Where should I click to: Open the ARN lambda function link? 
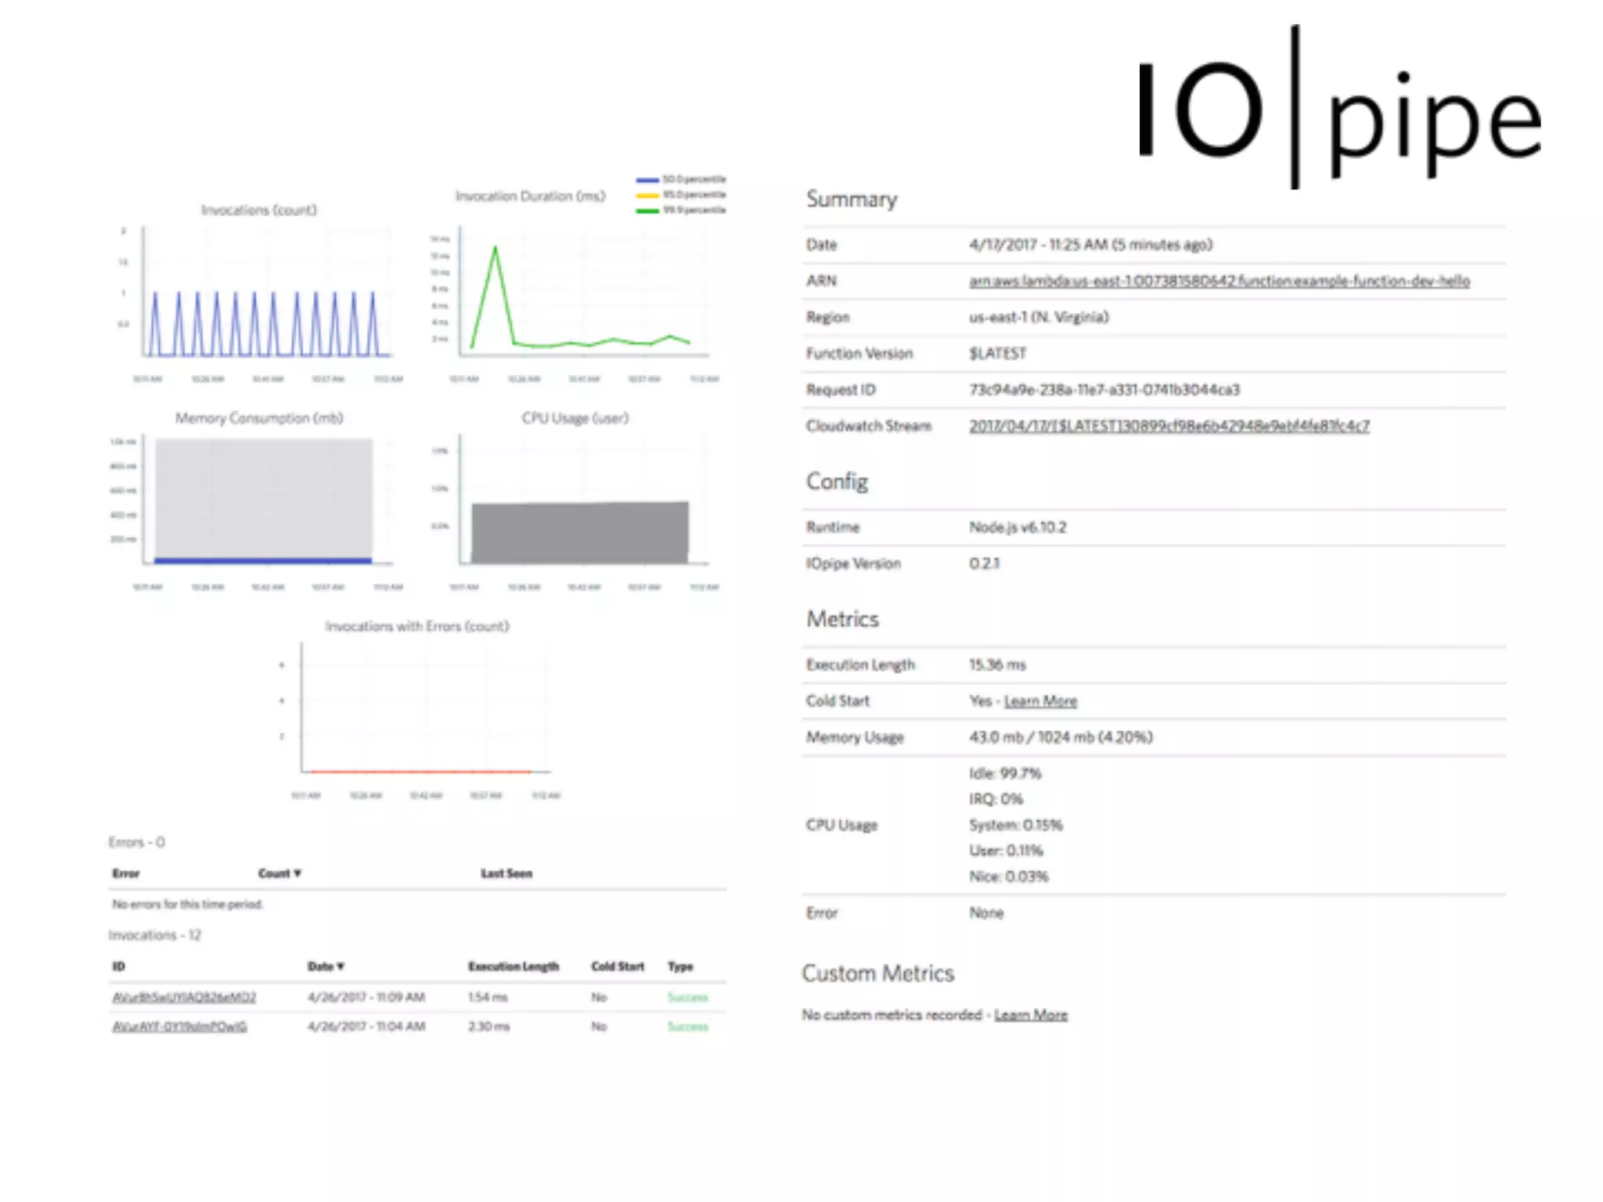click(1219, 281)
